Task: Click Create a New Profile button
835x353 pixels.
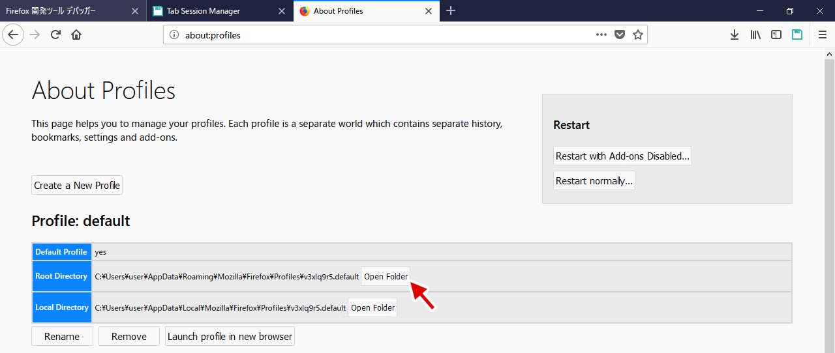Action: [77, 186]
